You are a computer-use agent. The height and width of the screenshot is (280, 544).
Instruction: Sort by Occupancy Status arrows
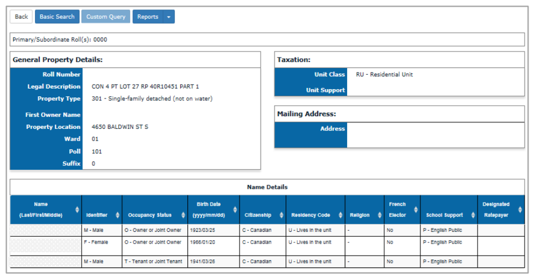pos(183,215)
